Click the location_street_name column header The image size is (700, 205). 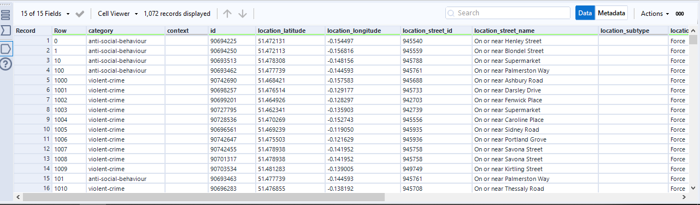pyautogui.click(x=535, y=31)
